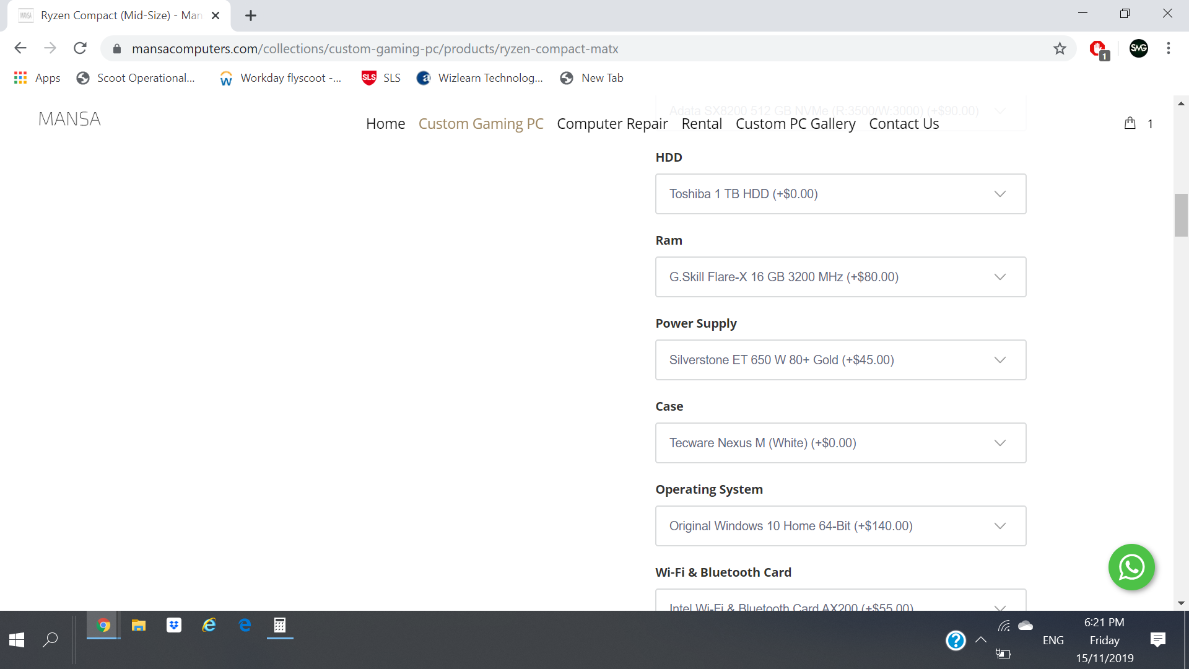Open the Ram dropdown showing G.Skill Flare-X
This screenshot has width=1189, height=669.
pyautogui.click(x=840, y=277)
